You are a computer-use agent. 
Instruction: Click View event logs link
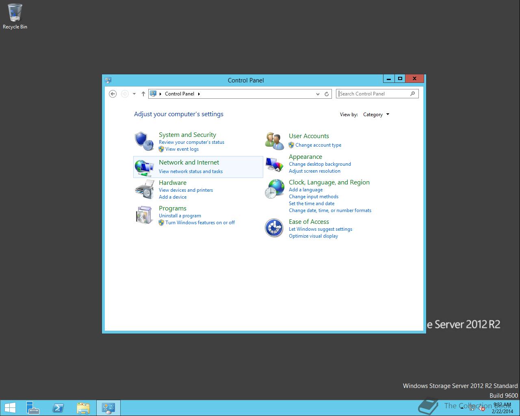(182, 149)
